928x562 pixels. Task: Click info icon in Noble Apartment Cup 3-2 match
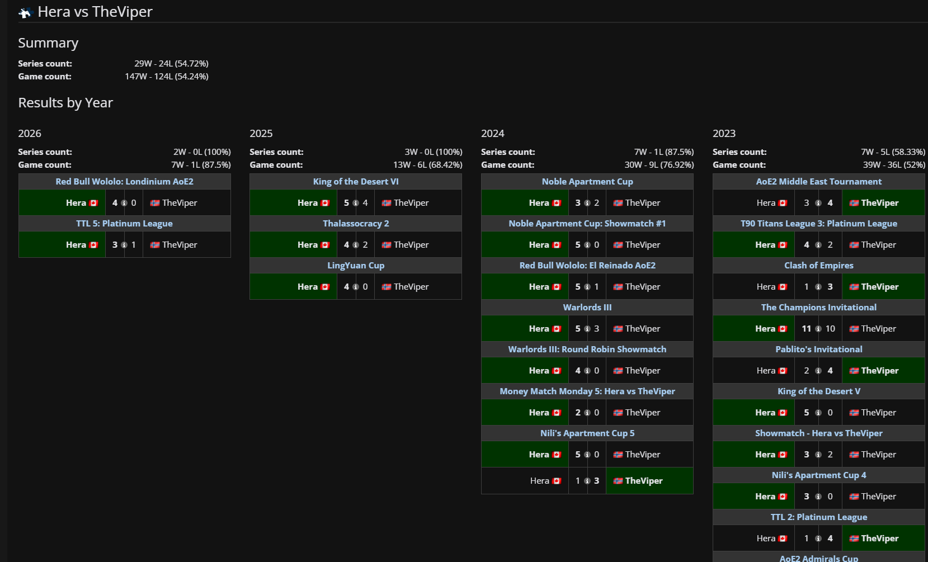point(587,203)
